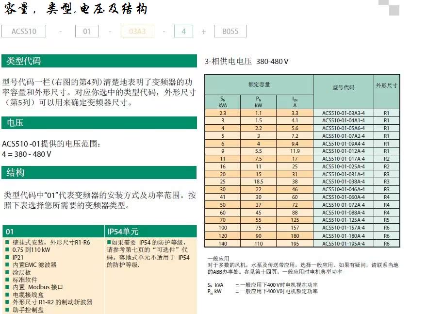Select the 01 code box
Image resolution: width=427 pixels, height=314 pixels.
pos(87,31)
